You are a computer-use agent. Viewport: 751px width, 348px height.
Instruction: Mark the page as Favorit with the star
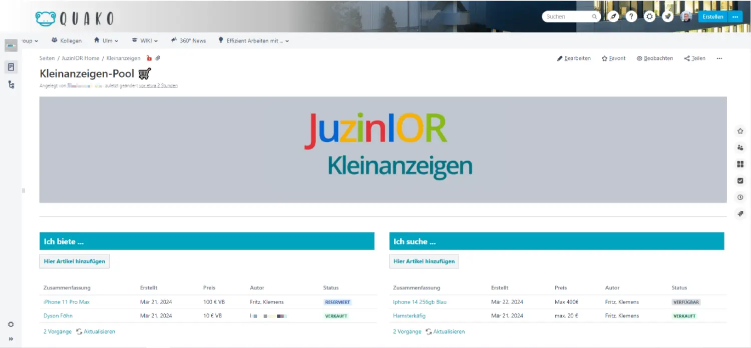point(613,58)
